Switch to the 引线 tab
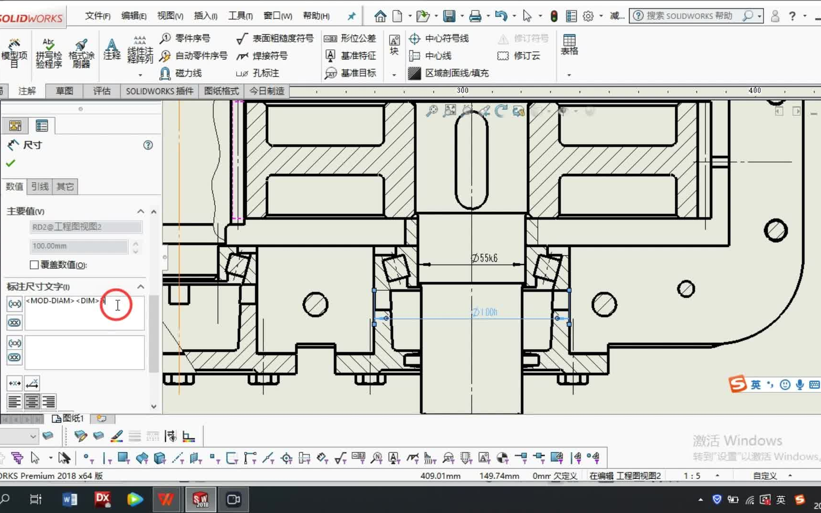The height and width of the screenshot is (513, 821). click(40, 187)
